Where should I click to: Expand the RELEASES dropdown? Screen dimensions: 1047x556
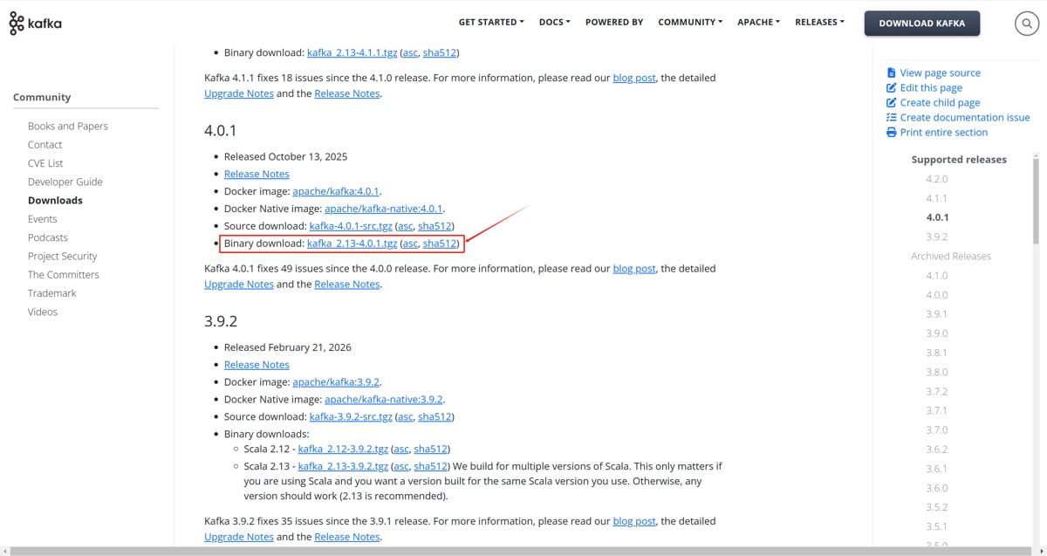[x=819, y=22]
